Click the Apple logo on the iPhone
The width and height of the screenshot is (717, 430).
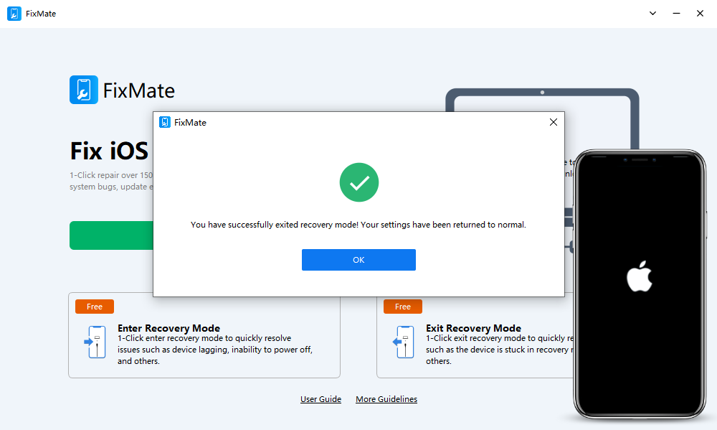(x=640, y=276)
